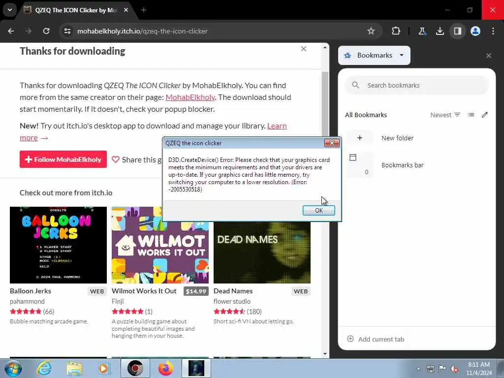The height and width of the screenshot is (378, 504).
Task: Click the address bar URL
Action: [x=142, y=31]
